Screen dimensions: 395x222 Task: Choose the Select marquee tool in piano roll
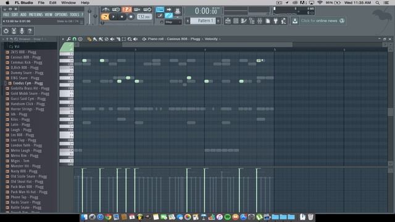point(124,39)
